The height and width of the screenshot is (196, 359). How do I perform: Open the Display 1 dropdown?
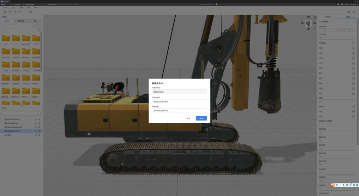pos(18,4)
